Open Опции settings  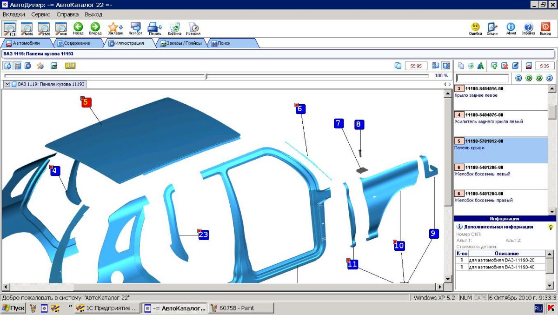click(x=492, y=29)
